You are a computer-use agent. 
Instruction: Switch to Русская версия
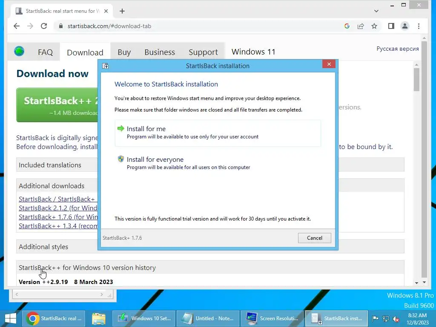pos(398,49)
